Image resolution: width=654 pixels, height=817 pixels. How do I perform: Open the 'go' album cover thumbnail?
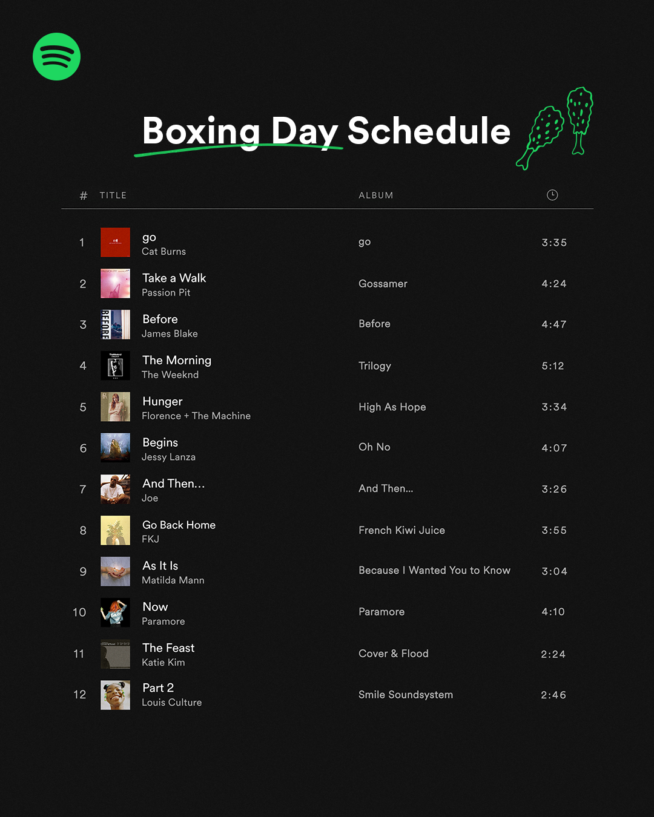115,242
